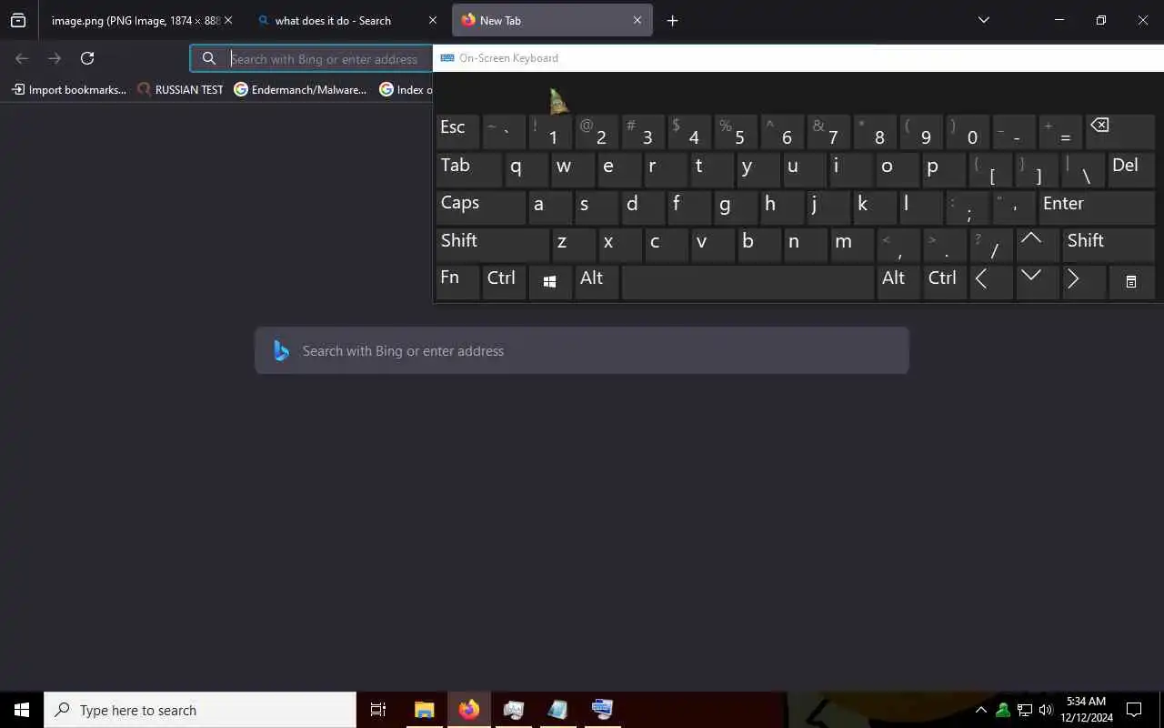Click the right arrow key
The height and width of the screenshot is (728, 1164).
(x=1084, y=282)
